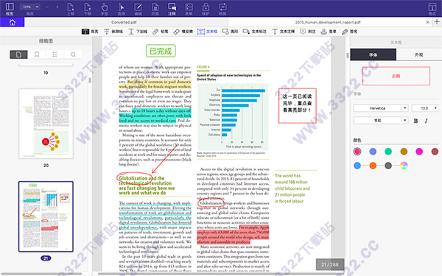Pick the teal green color swatch
The image size is (442, 276).
(388, 152)
